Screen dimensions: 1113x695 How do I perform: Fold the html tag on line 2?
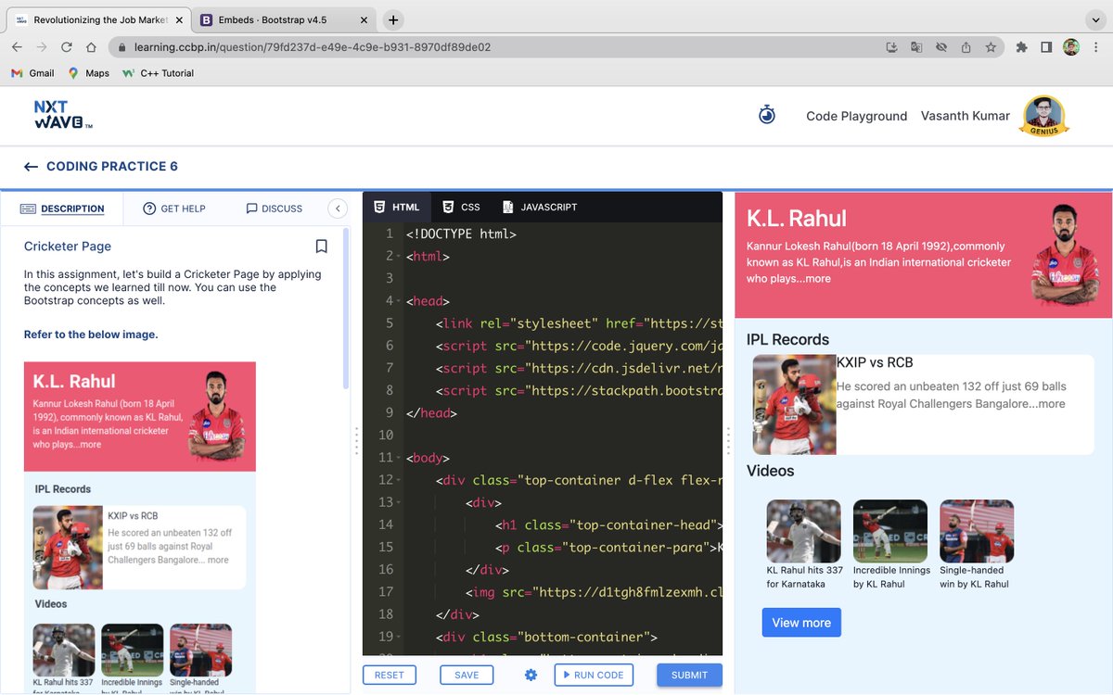point(398,257)
